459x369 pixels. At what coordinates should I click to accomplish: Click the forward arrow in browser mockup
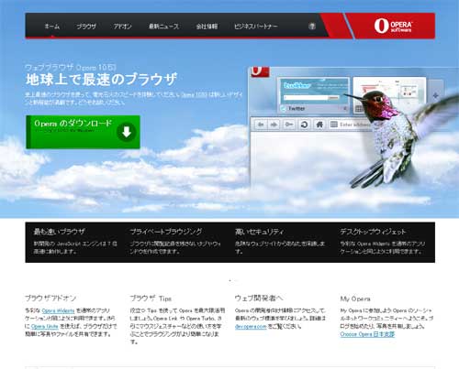(x=274, y=125)
